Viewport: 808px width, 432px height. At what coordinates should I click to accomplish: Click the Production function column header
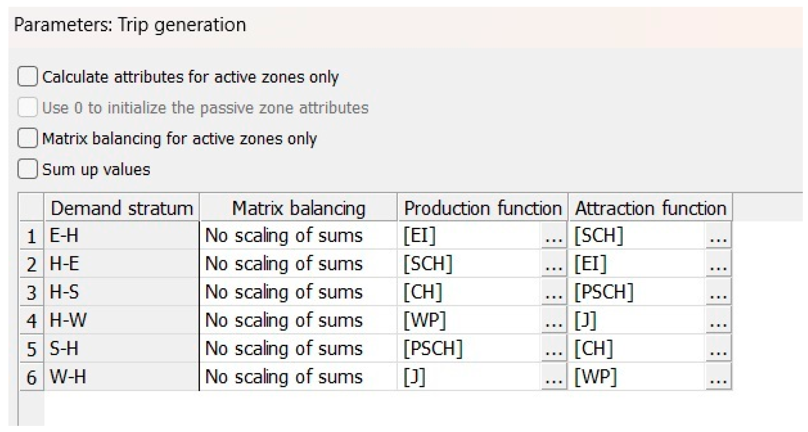(x=483, y=208)
